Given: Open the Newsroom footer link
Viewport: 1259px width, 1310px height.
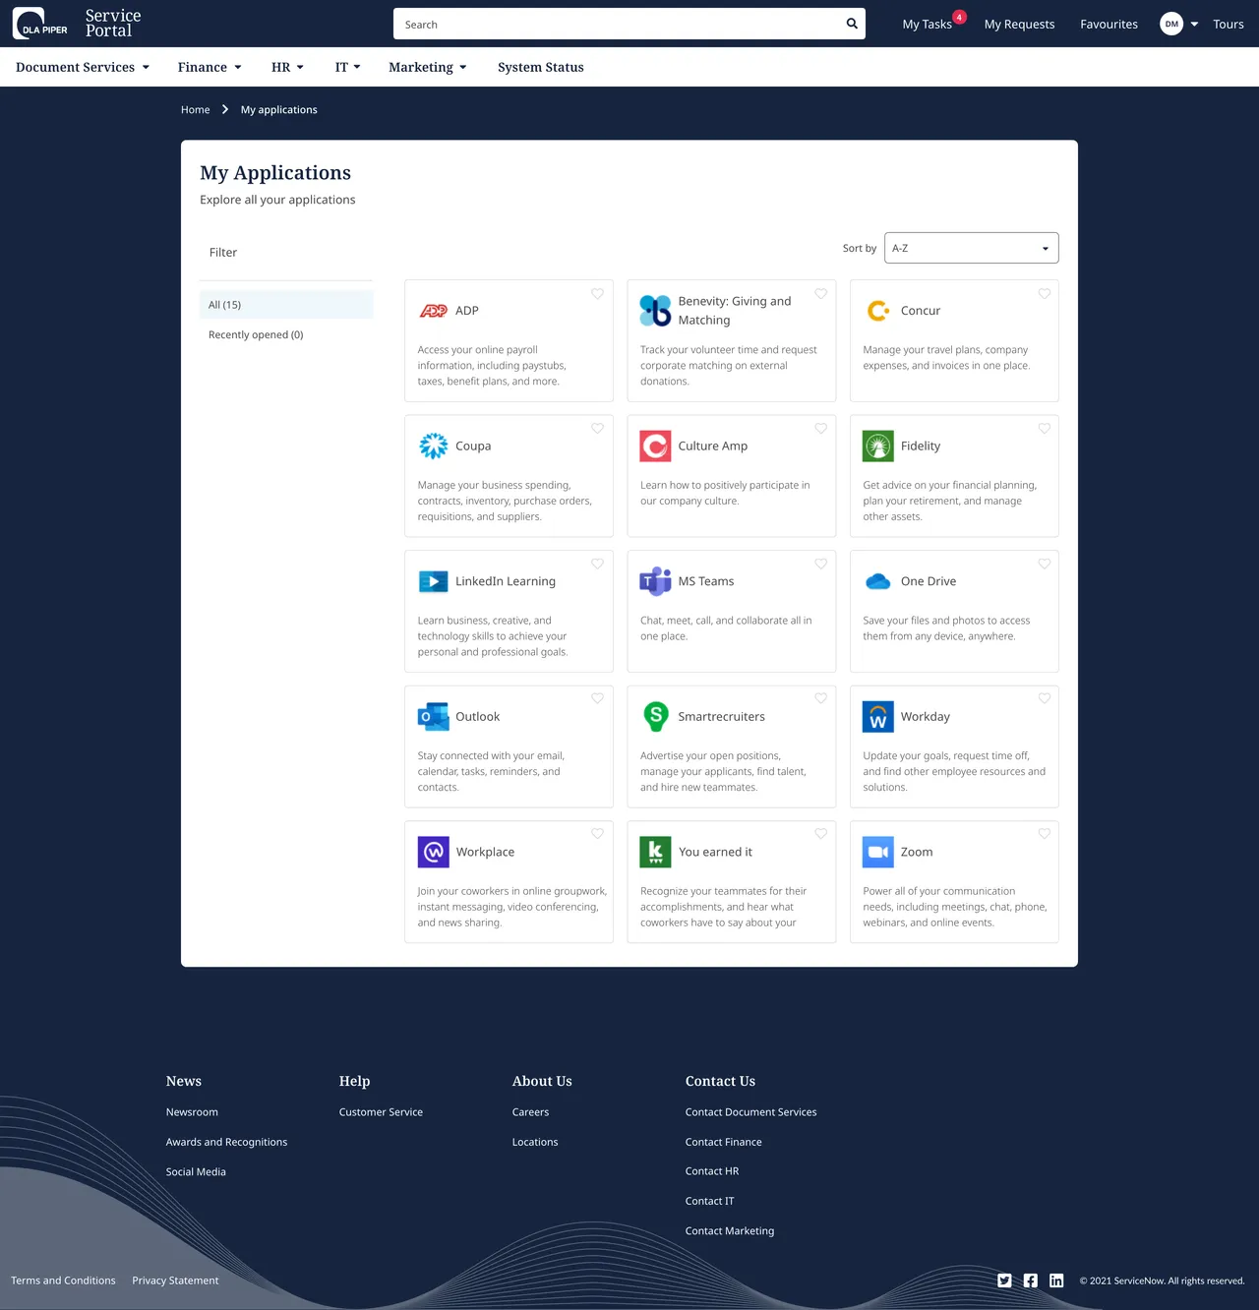Looking at the screenshot, I should 192,1112.
